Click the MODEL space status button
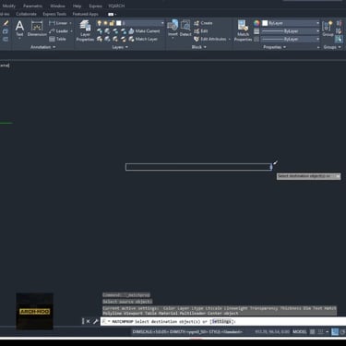 pyautogui.click(x=300, y=331)
